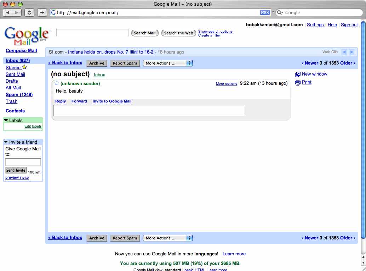This screenshot has height=271, width=366.
Task: Click preview invite link
Action: pyautogui.click(x=17, y=177)
